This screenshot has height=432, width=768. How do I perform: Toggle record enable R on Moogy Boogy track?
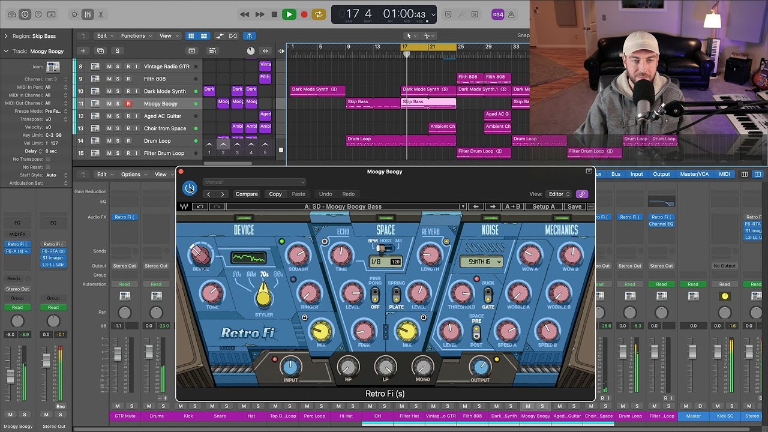click(128, 104)
